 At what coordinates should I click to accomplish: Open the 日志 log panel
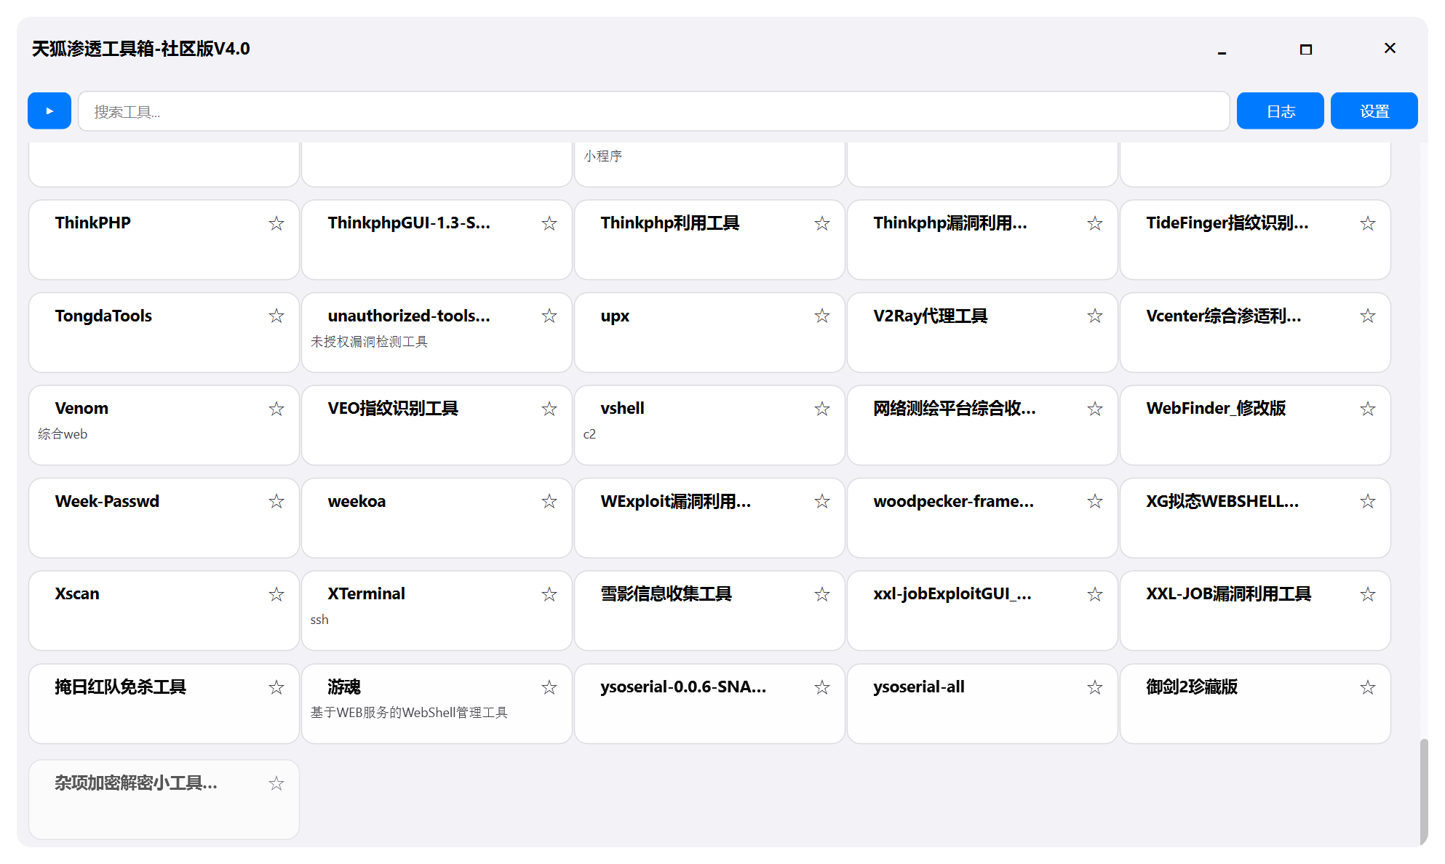click(x=1281, y=111)
